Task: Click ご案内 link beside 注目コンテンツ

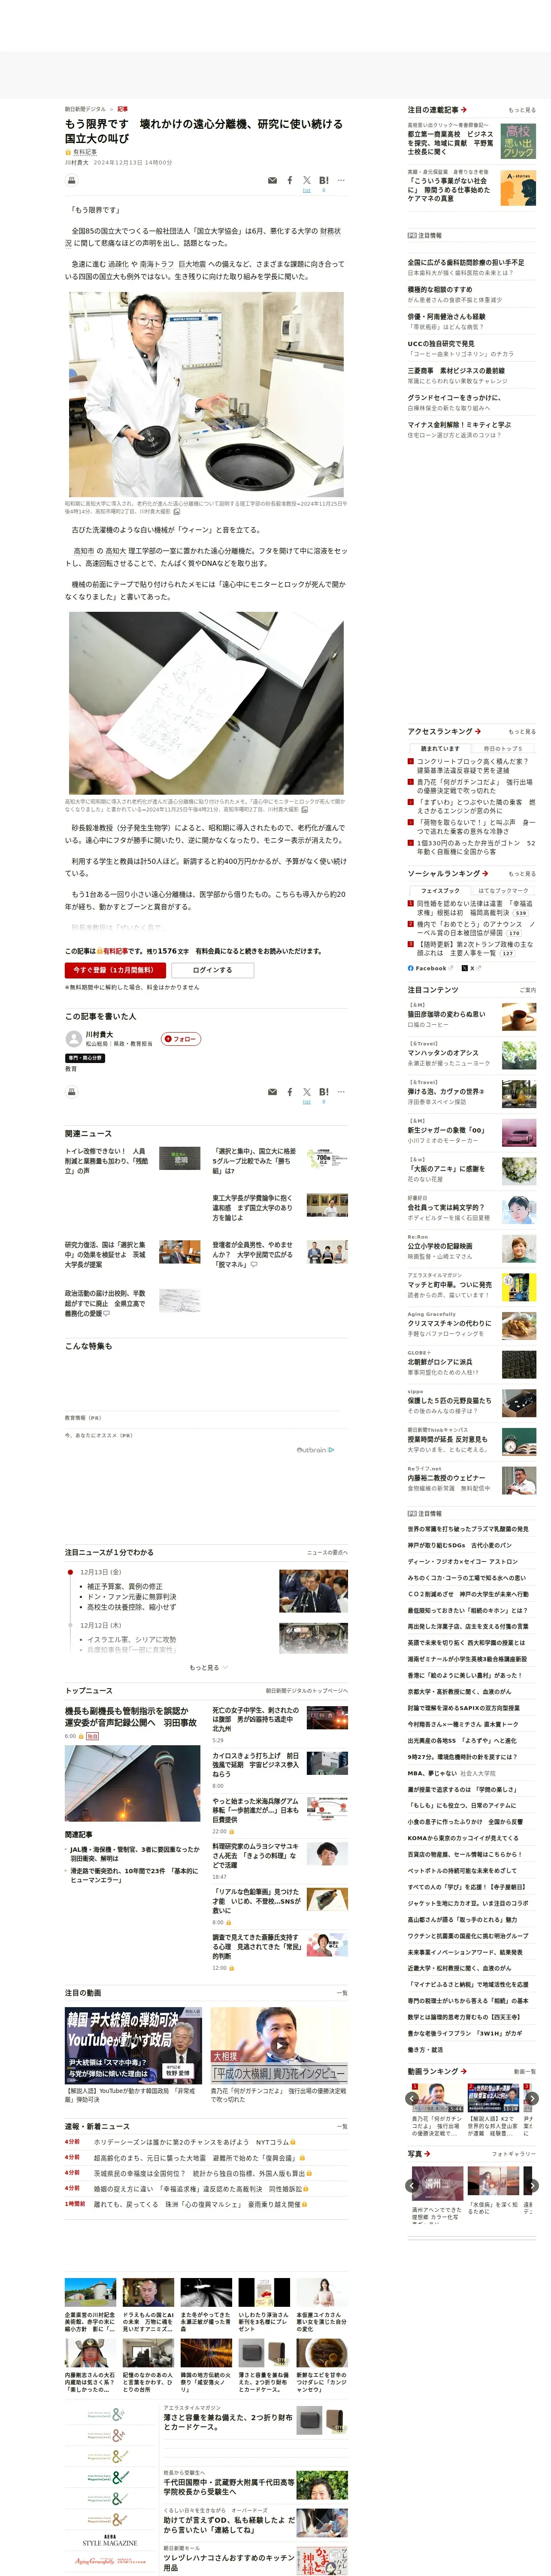Action: (527, 990)
